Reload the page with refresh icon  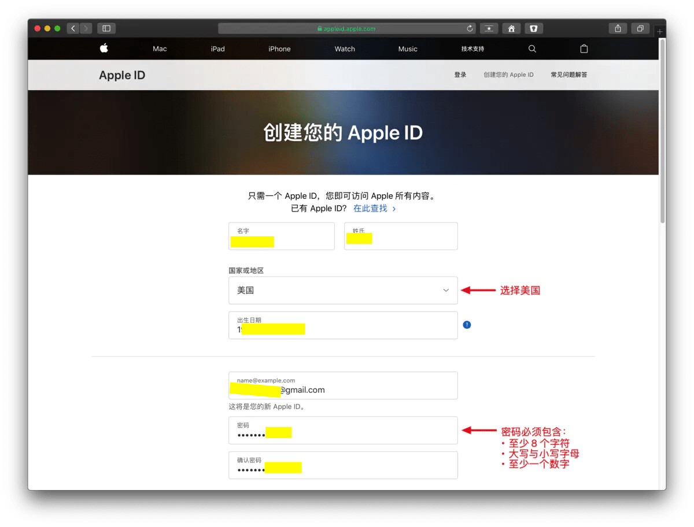pyautogui.click(x=470, y=28)
